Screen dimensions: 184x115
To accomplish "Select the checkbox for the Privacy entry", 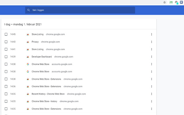I will (x=6, y=42).
